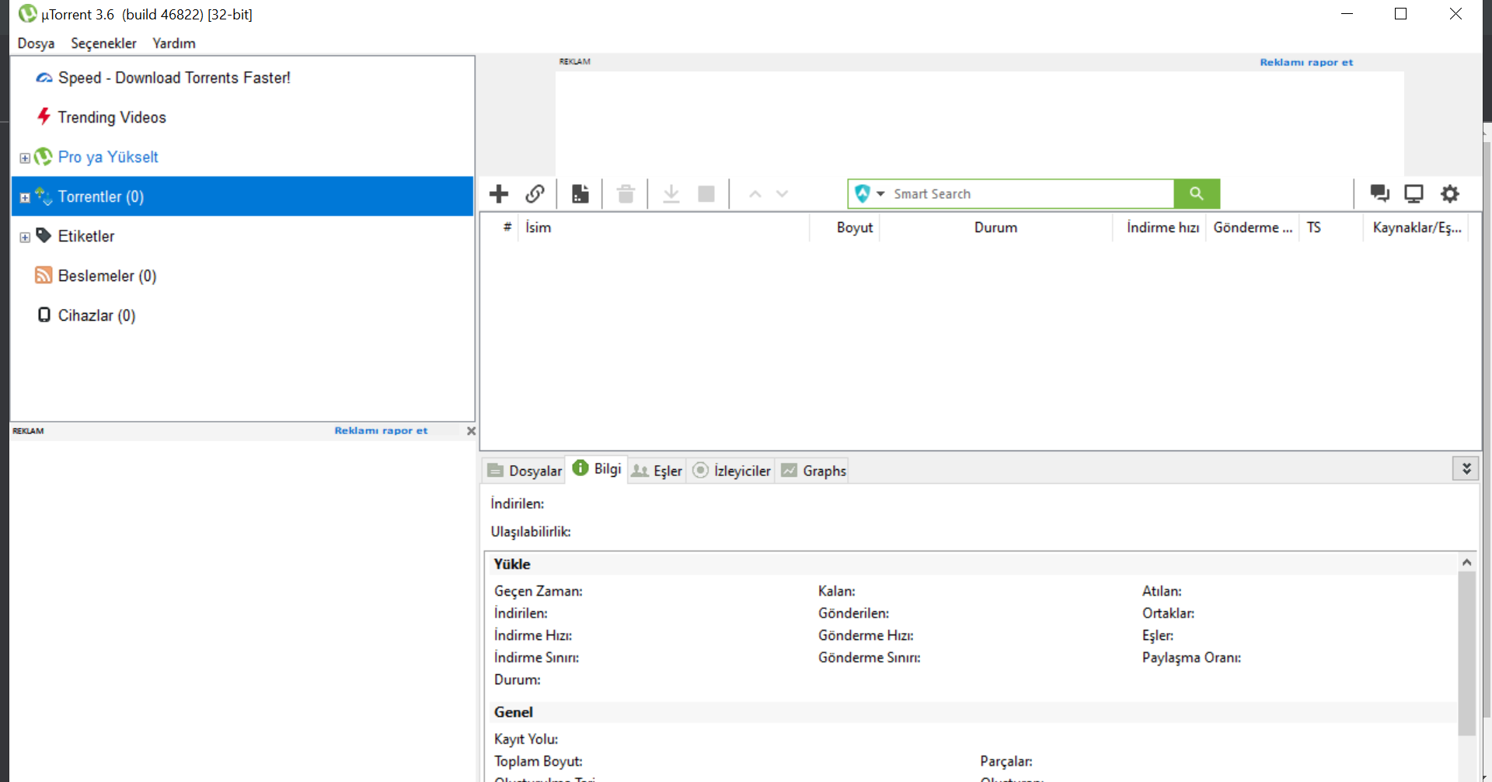The image size is (1492, 782).
Task: Expand the Torrentler tree node
Action: pyautogui.click(x=25, y=198)
